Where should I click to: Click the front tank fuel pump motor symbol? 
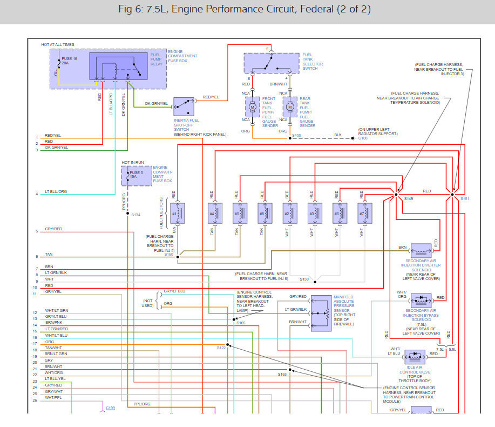click(253, 107)
